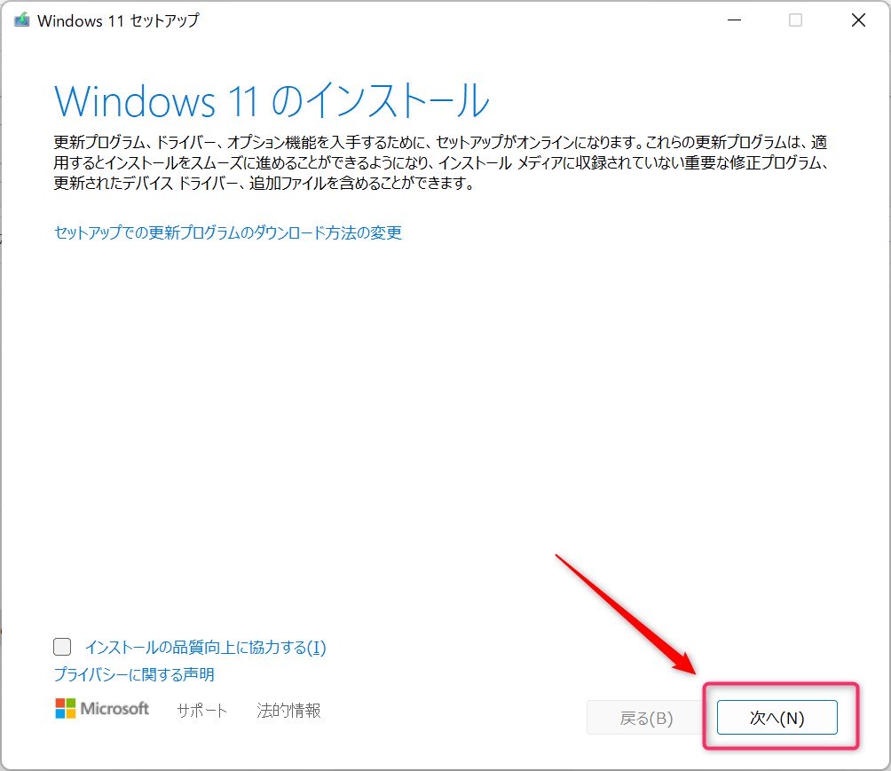Click the Microsoft logo

(x=102, y=709)
